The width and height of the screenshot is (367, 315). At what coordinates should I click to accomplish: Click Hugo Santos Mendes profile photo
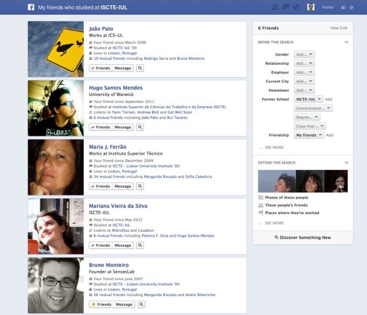56,108
